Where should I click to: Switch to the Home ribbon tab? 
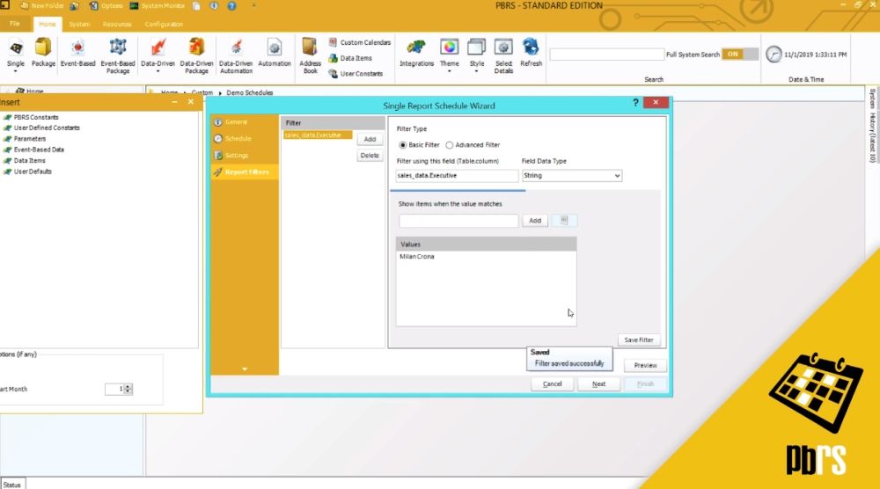pos(48,24)
